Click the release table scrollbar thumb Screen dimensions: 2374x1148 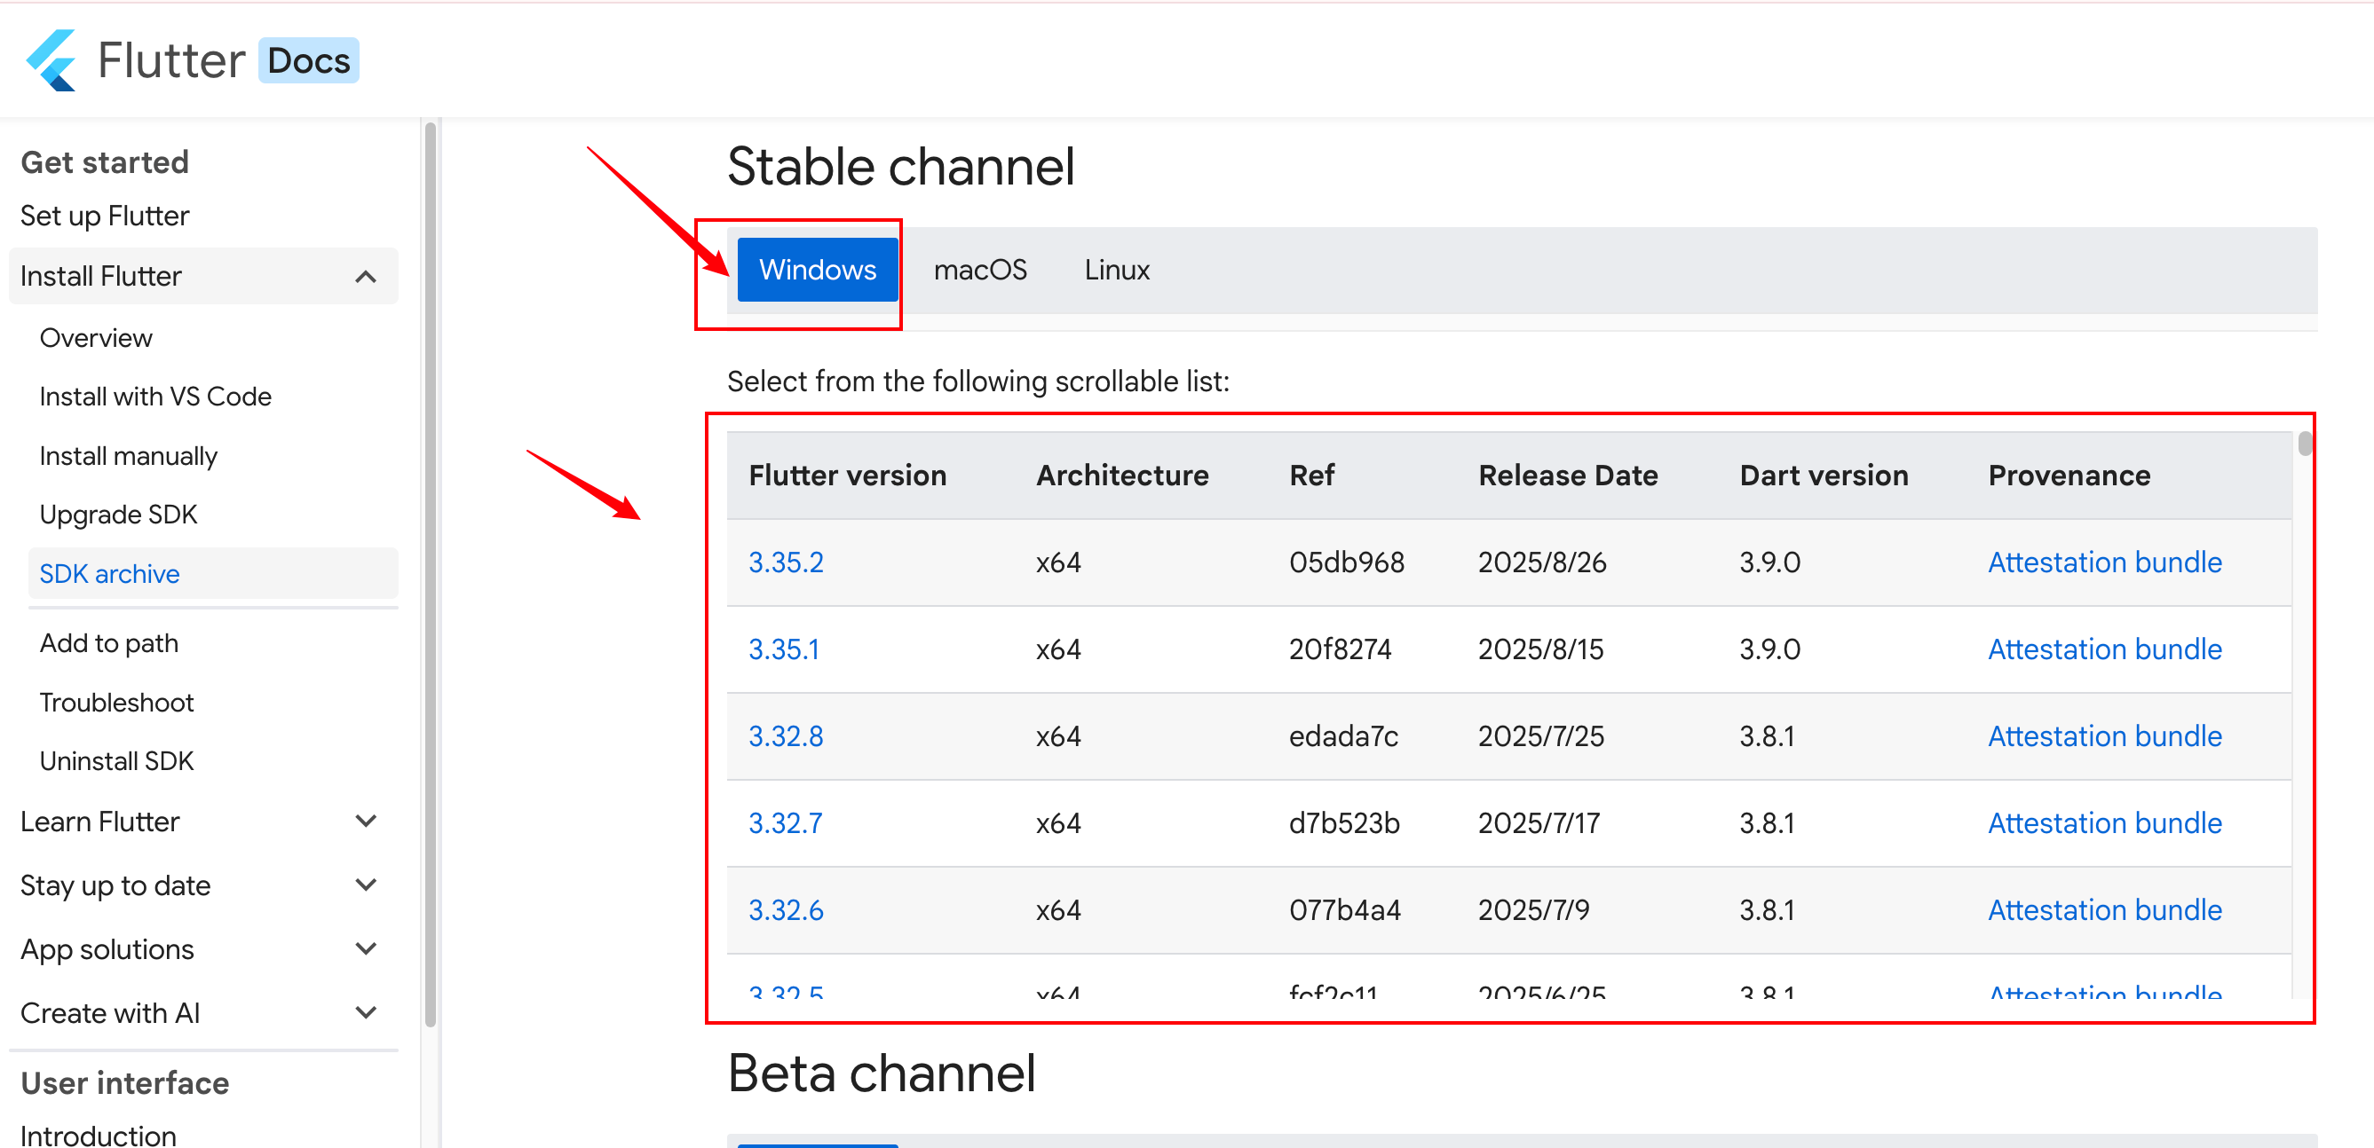coord(2304,444)
